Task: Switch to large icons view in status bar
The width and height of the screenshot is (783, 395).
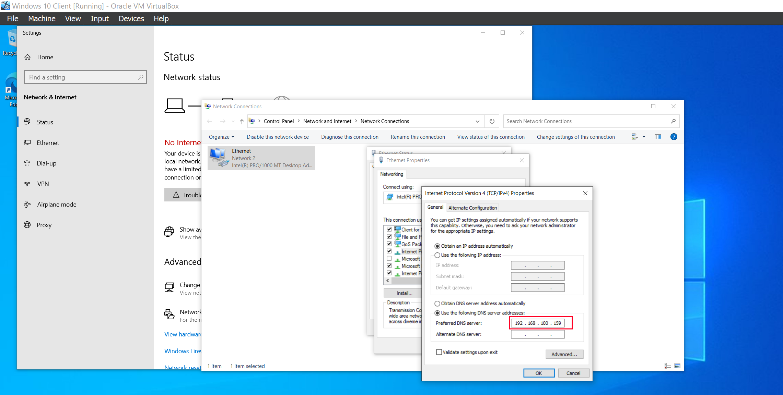Action: click(677, 366)
